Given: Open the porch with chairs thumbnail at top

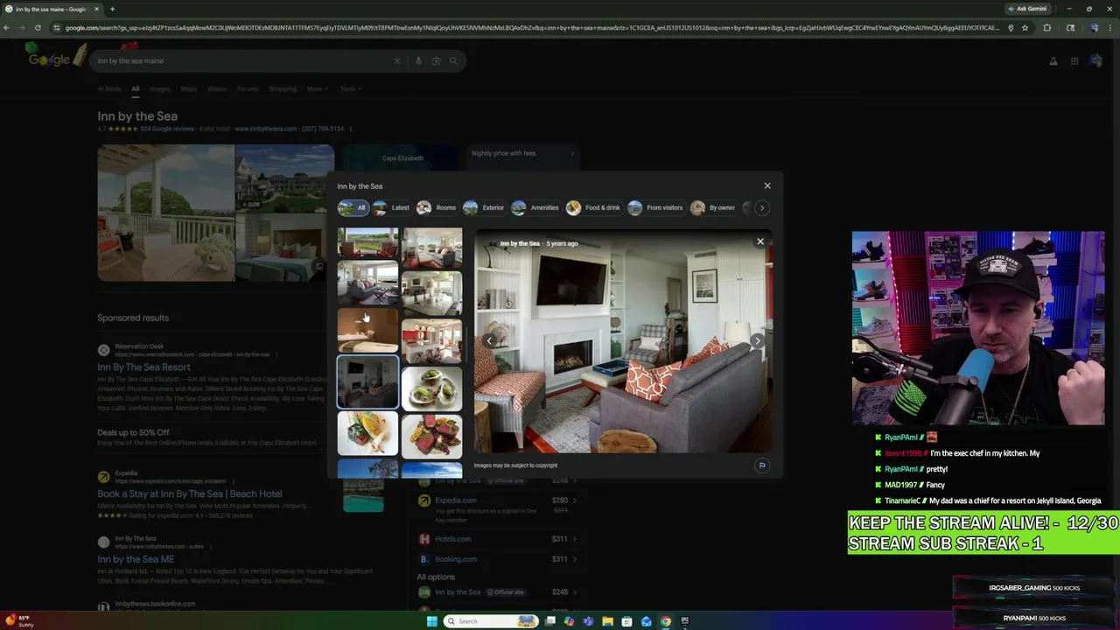Looking at the screenshot, I should 367,243.
